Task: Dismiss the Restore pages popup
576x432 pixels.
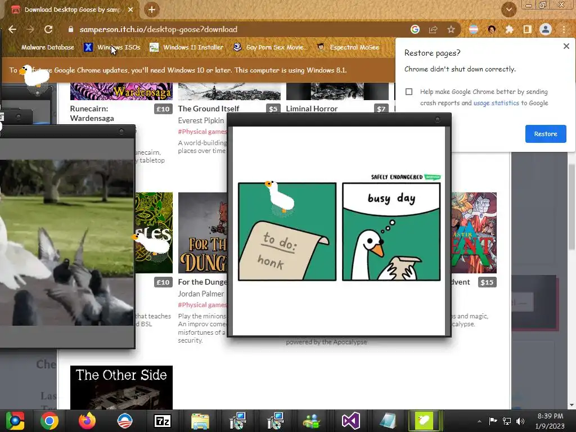Action: pos(566,46)
